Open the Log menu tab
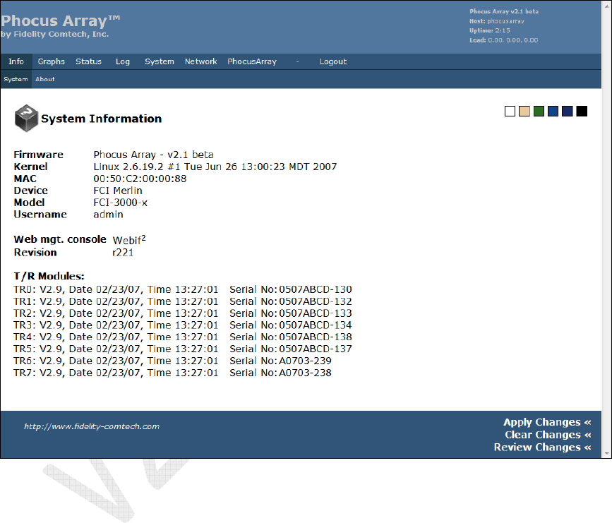This screenshot has height=523, width=612. click(123, 61)
